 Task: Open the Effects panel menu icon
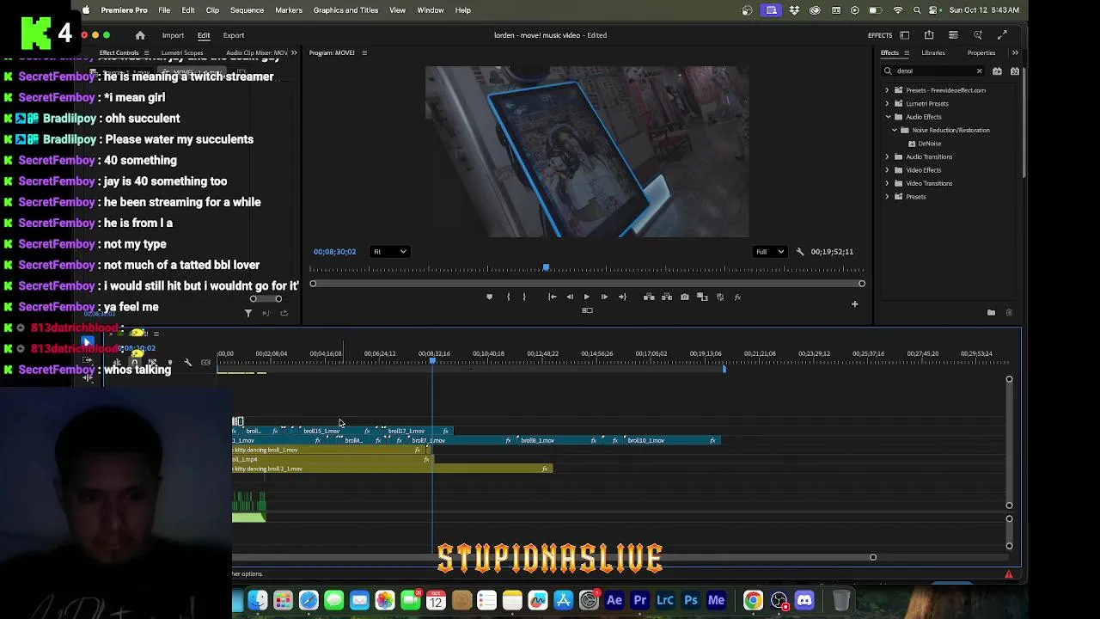(907, 53)
